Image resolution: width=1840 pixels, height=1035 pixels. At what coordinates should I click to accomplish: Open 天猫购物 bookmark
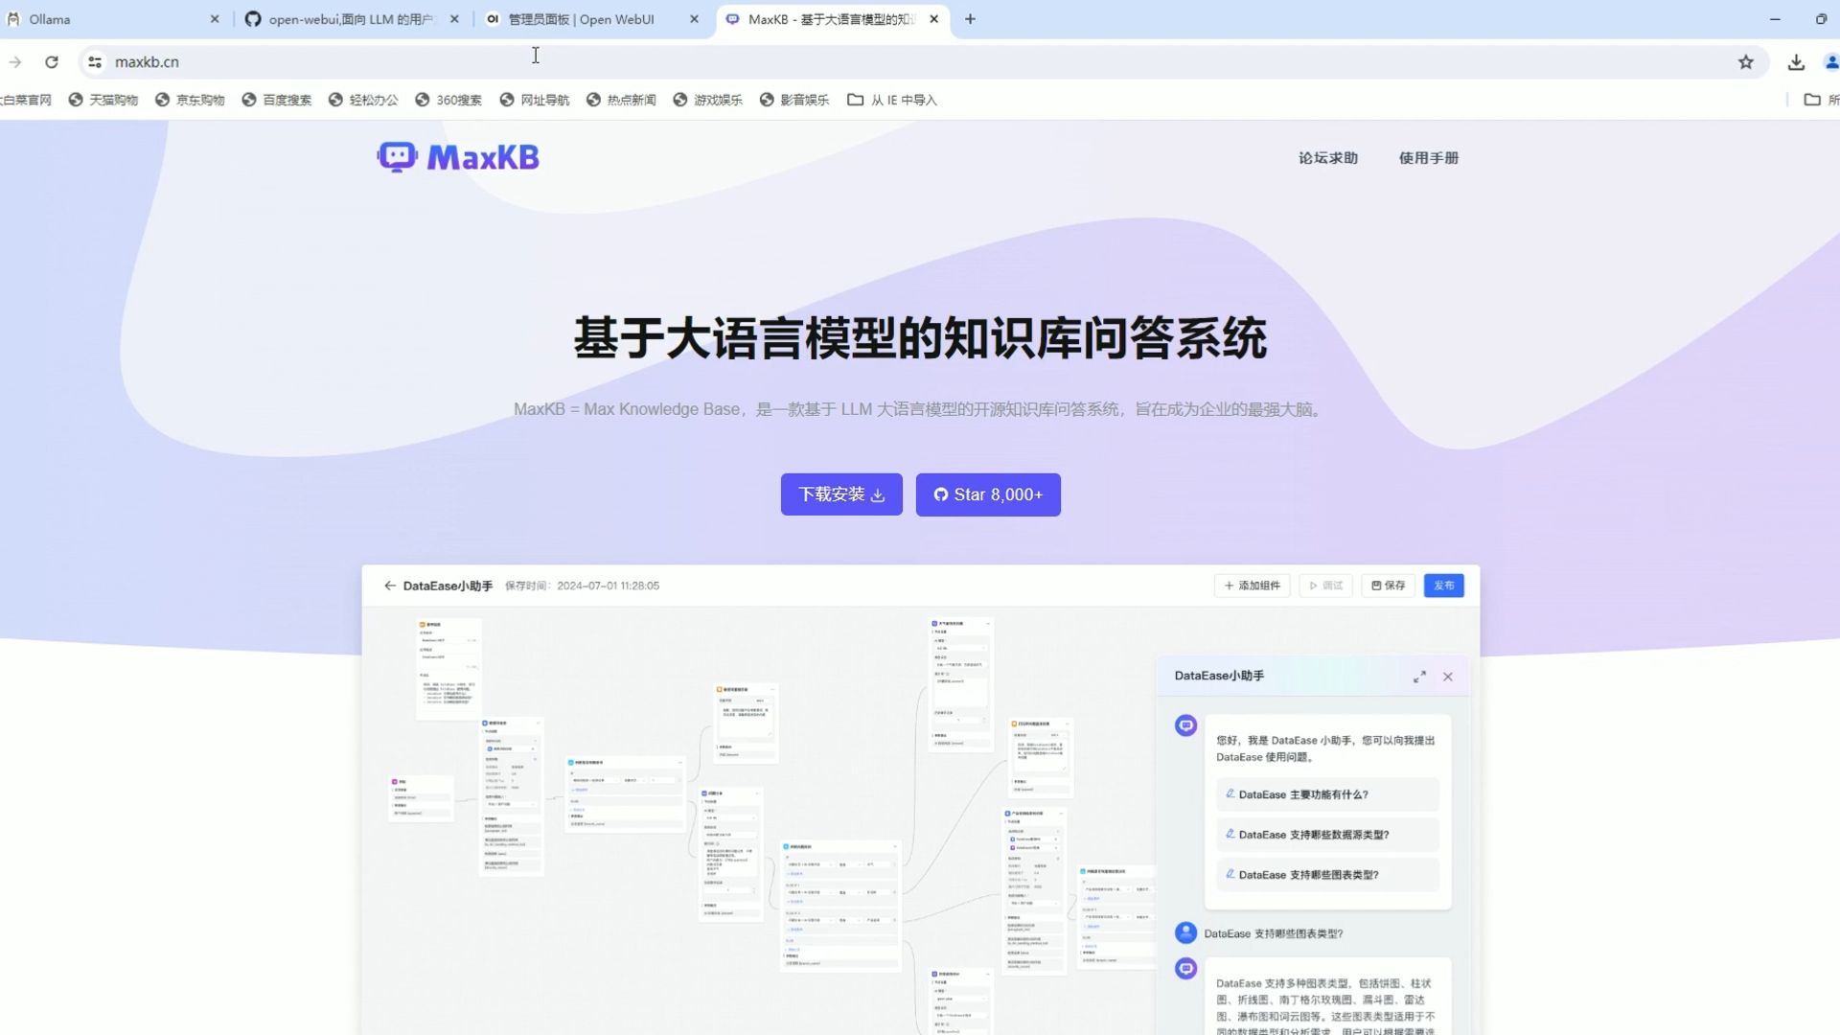coord(103,100)
